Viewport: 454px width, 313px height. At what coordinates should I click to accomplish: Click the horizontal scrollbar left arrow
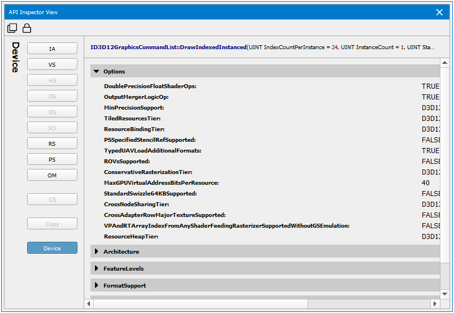(x=89, y=303)
